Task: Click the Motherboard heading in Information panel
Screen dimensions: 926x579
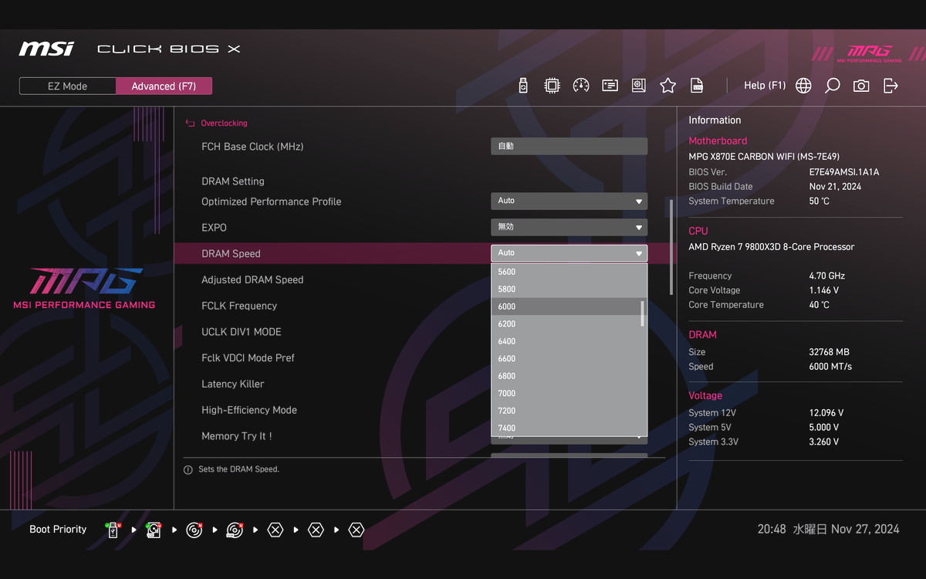Action: [x=718, y=141]
